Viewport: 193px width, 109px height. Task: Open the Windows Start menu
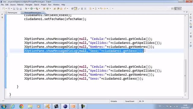4,106
